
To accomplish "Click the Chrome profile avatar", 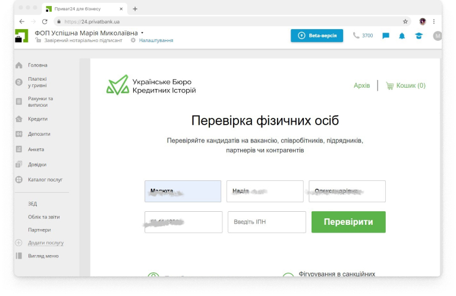I will [422, 21].
